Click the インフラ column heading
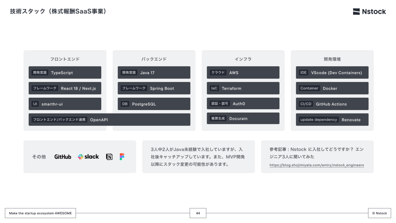 [x=243, y=59]
